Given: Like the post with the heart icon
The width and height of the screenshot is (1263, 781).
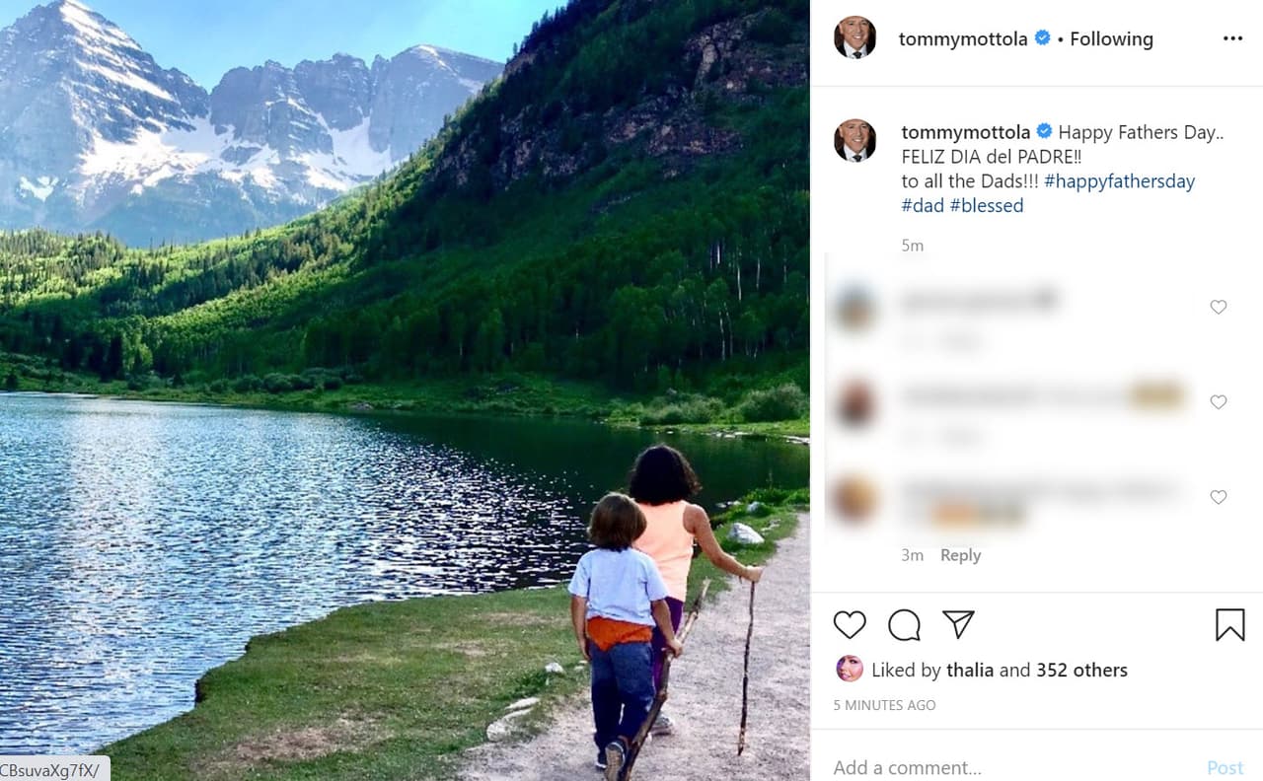Looking at the screenshot, I should click(x=850, y=625).
